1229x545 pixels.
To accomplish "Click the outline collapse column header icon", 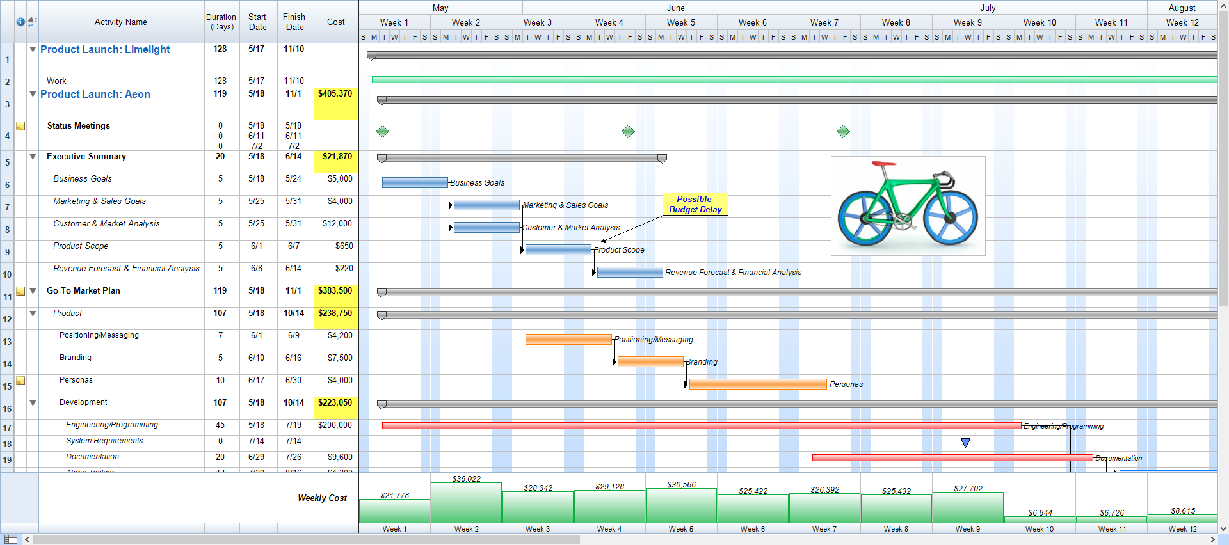I will (33, 22).
